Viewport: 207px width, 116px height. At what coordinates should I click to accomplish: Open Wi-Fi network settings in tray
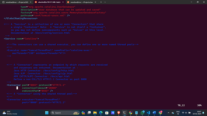[x=183, y=113]
